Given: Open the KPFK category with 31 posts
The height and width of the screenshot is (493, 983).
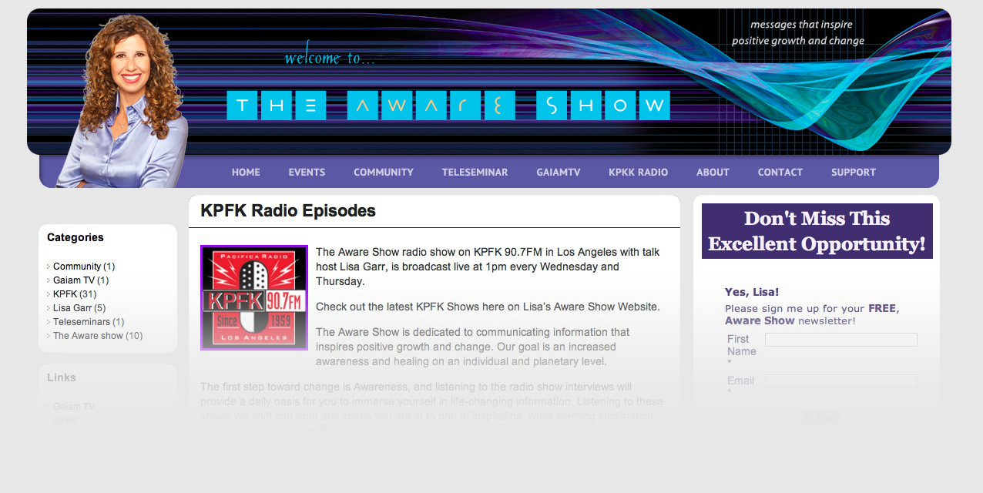Looking at the screenshot, I should pyautogui.click(x=65, y=294).
